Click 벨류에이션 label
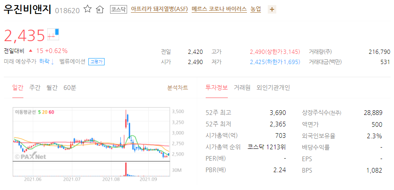Image resolution: width=394 pixels, height=190 pixels. 72,61
